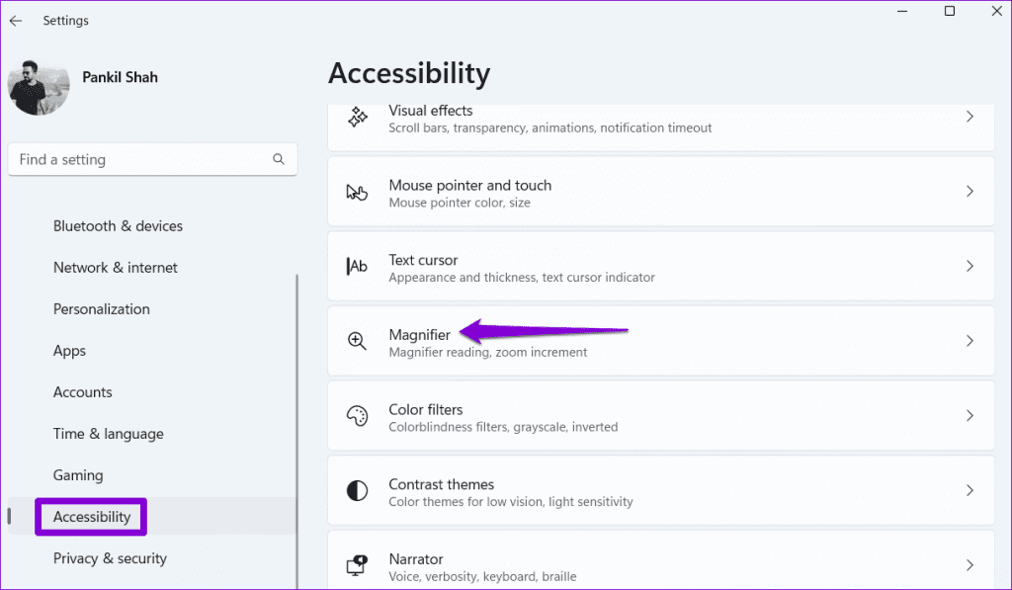Expand Visual effects with its chevron

970,117
